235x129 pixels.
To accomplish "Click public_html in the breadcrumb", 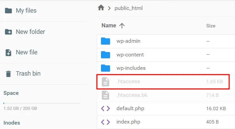I will 128,8.
